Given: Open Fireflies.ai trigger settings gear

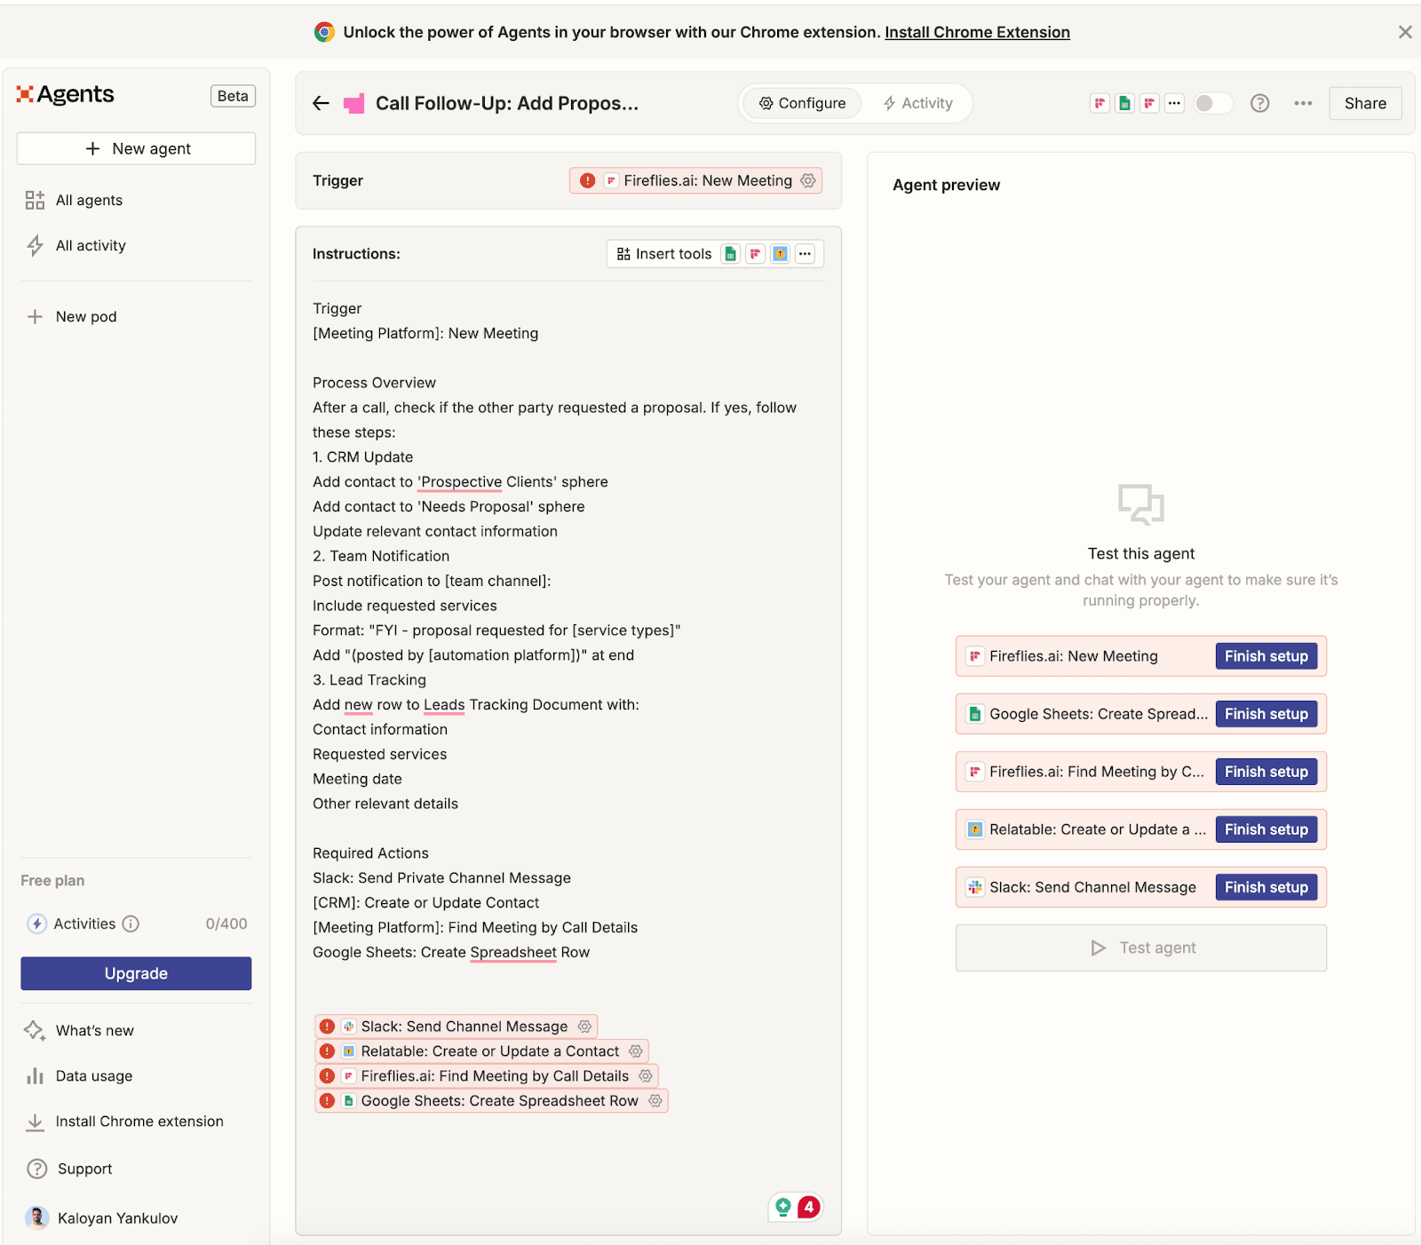Looking at the screenshot, I should point(808,180).
